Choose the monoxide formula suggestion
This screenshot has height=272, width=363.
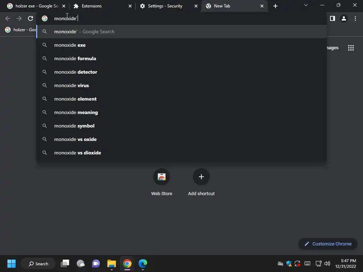pyautogui.click(x=181, y=58)
